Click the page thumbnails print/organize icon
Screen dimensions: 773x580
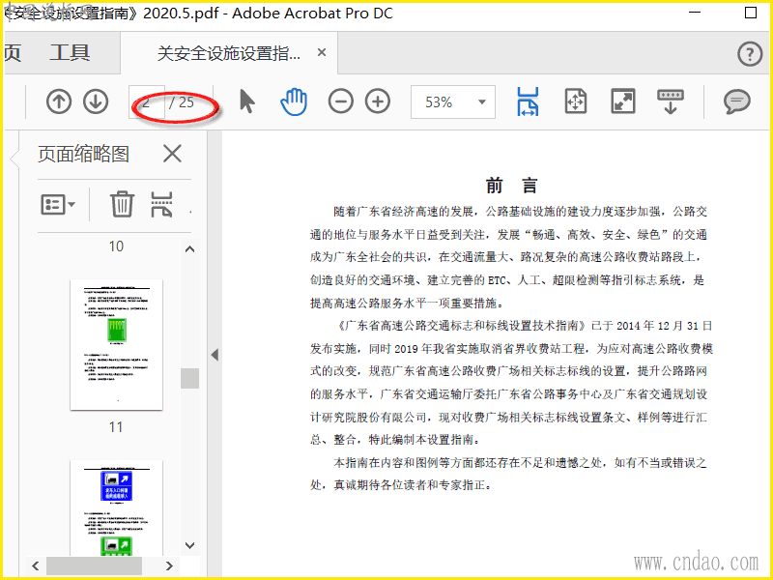coord(161,204)
